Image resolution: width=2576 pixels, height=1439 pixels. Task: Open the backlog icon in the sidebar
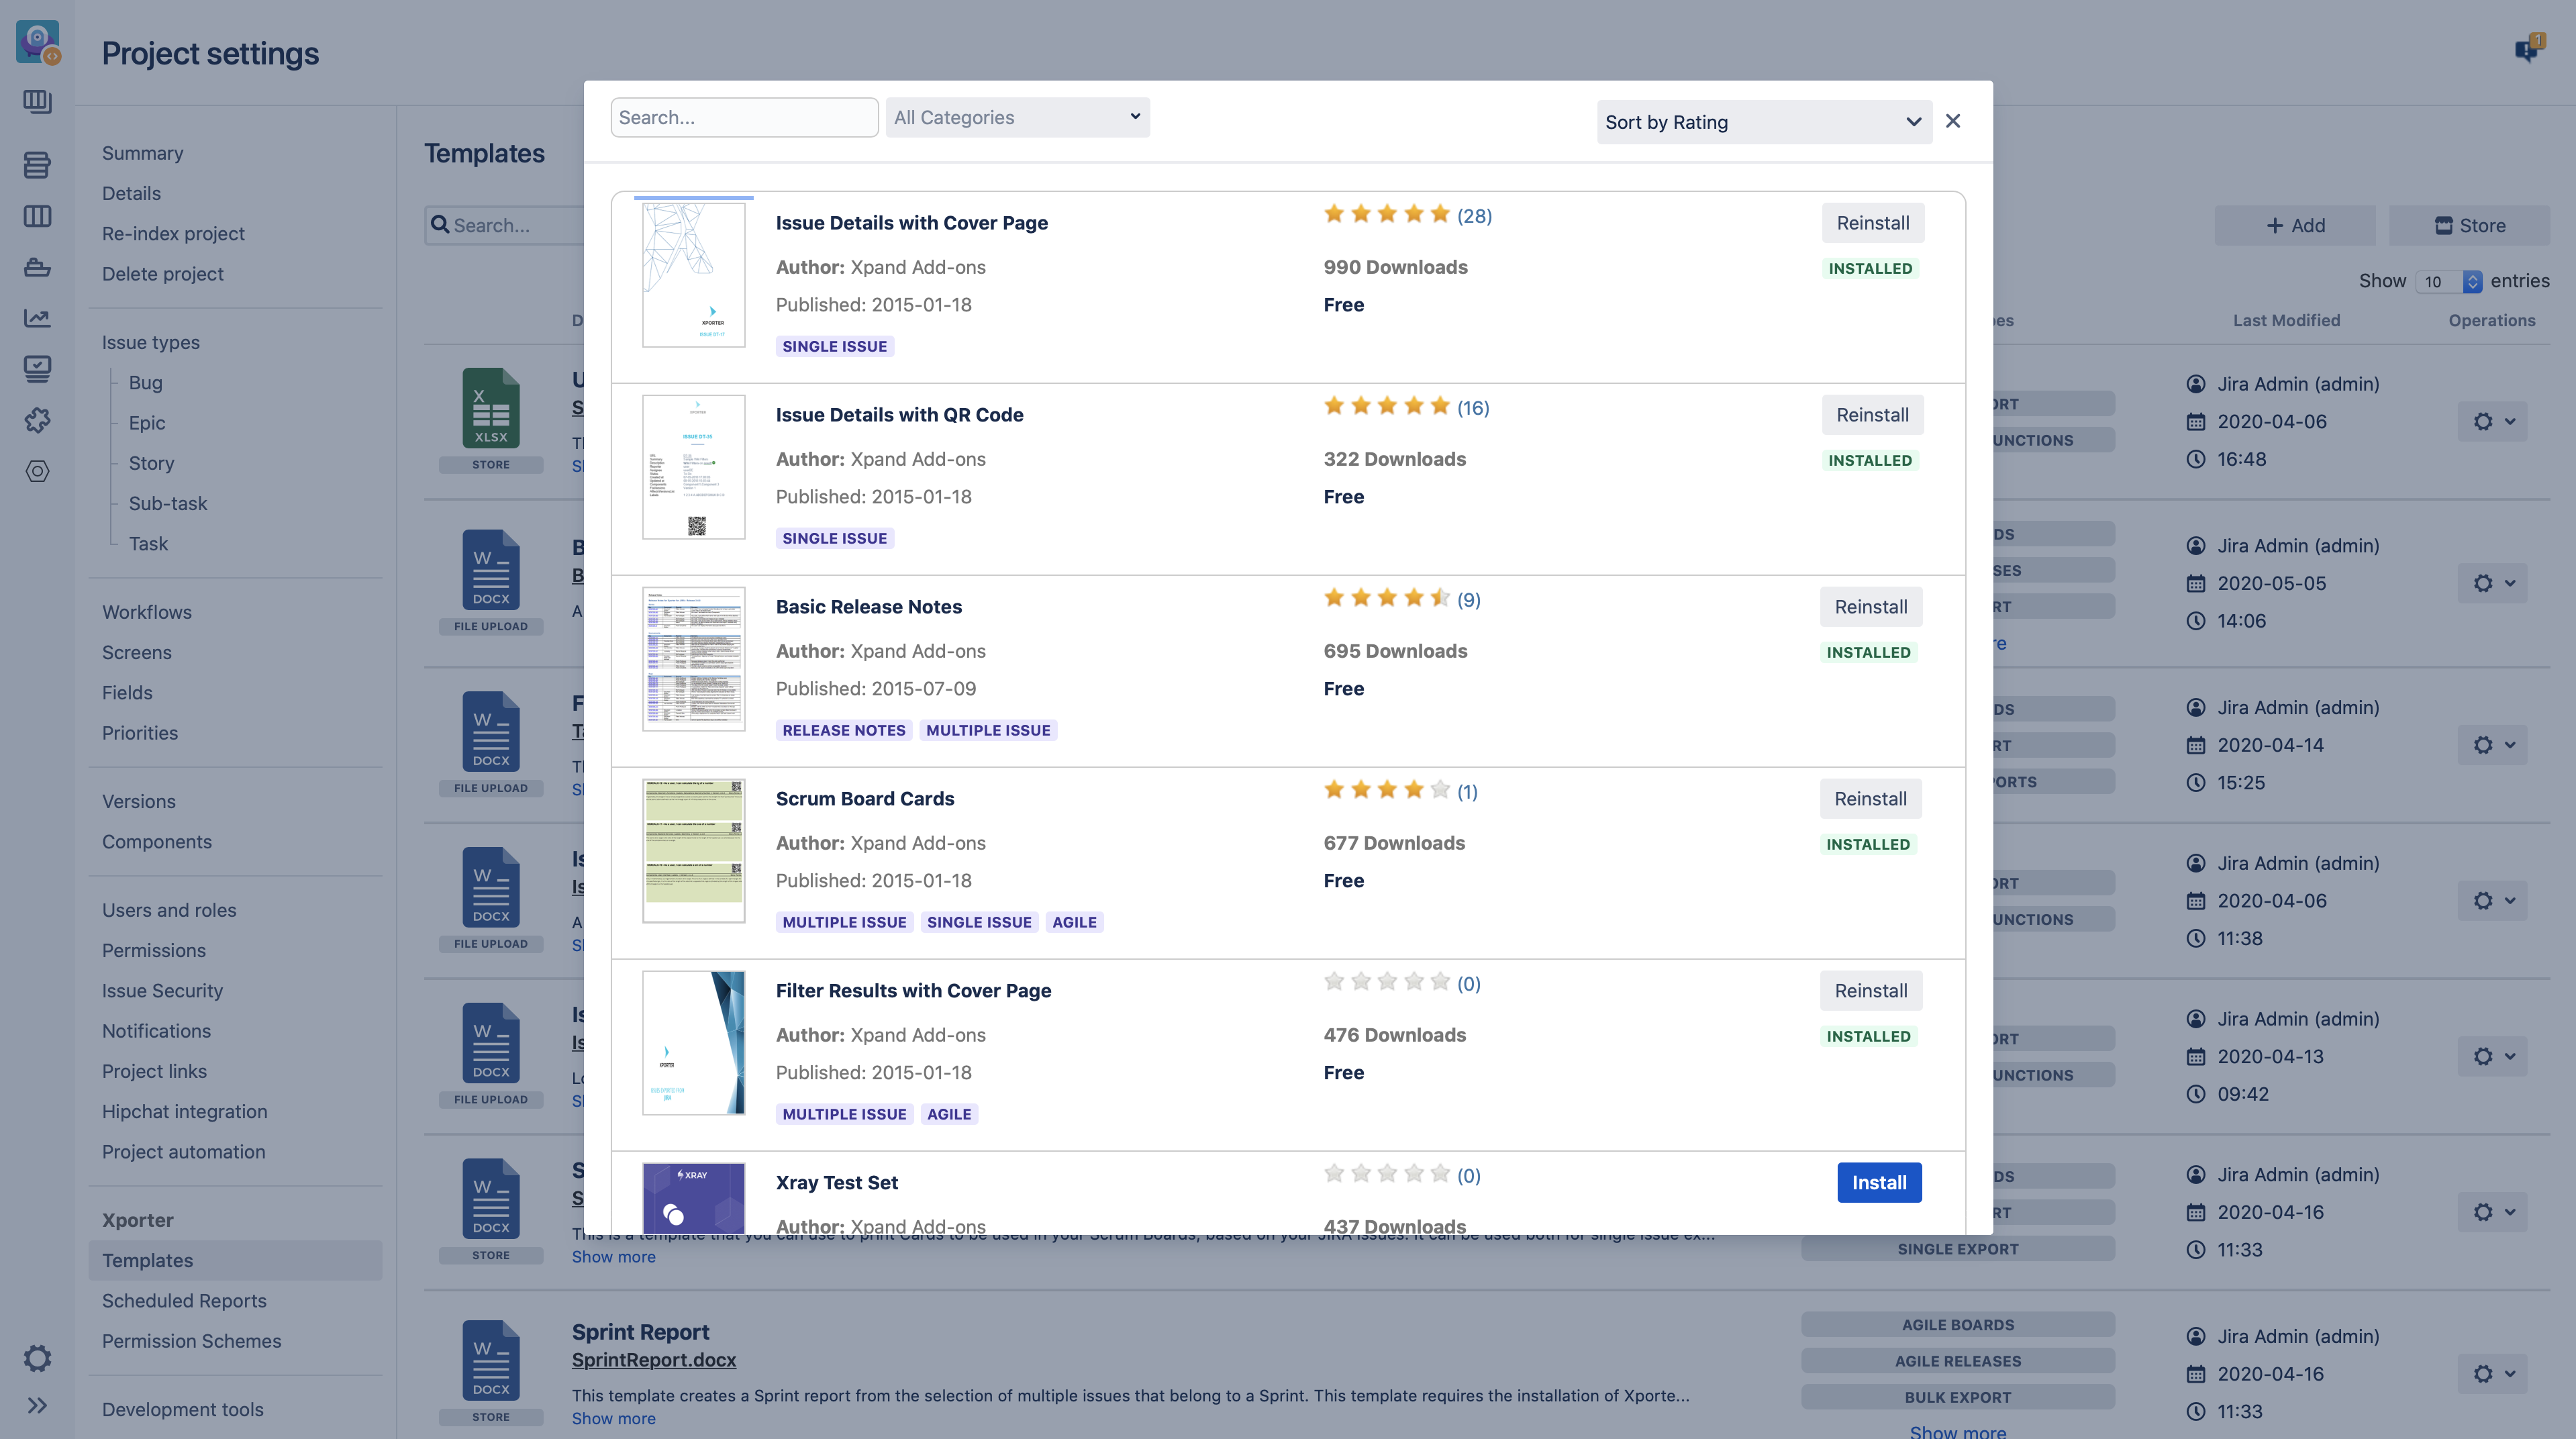click(37, 165)
